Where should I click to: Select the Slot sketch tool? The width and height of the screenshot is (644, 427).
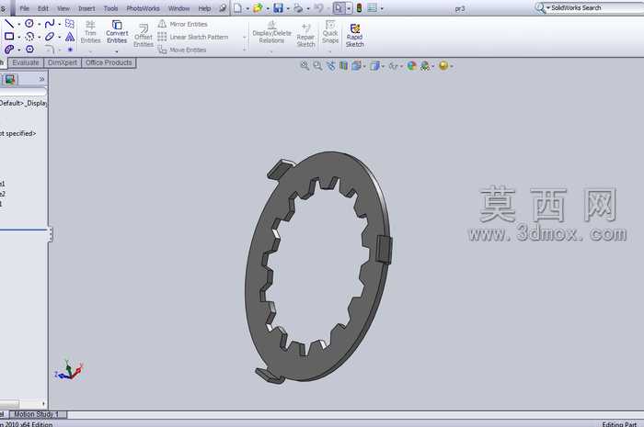9,50
